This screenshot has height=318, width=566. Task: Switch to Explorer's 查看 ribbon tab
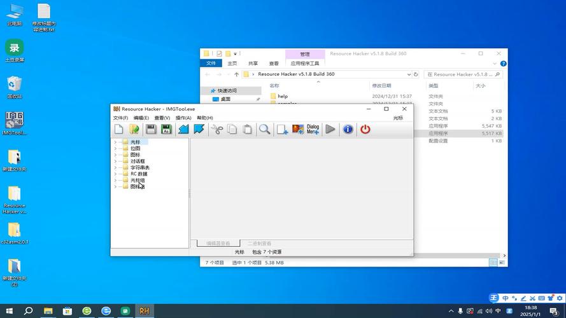(x=274, y=64)
